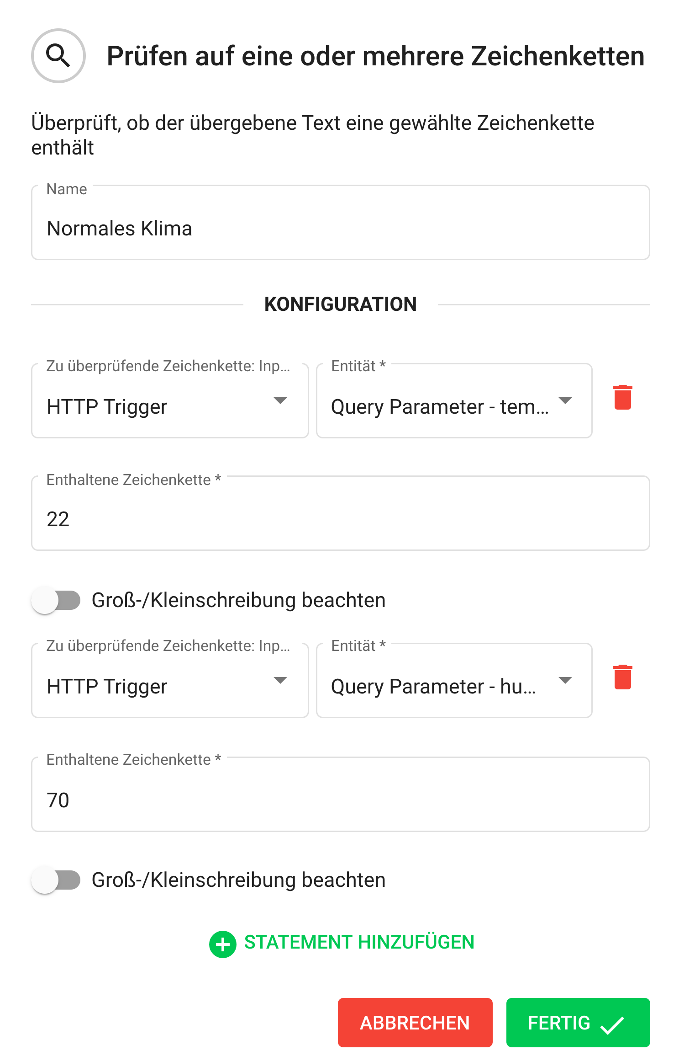Toggle case sensitivity for the first statement
679x1056 pixels.
pos(56,600)
